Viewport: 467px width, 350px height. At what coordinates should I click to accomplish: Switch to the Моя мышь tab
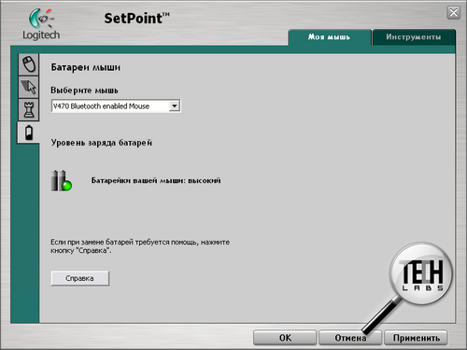(330, 37)
